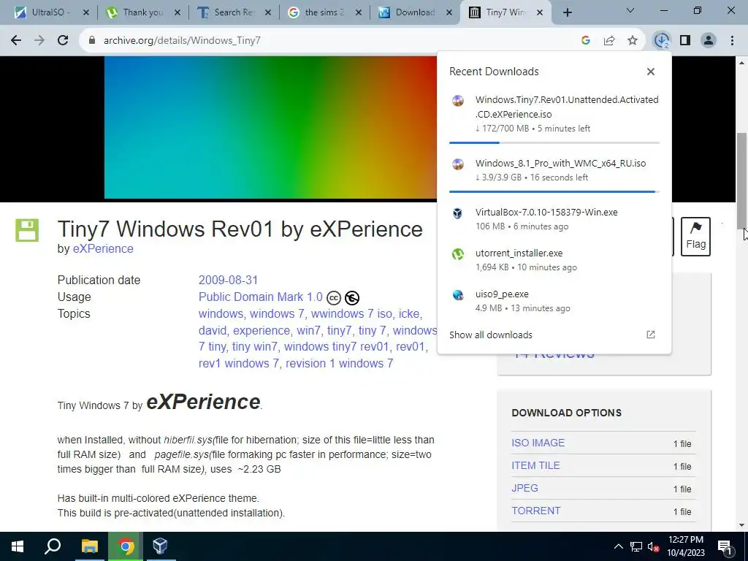This screenshot has width=748, height=561.
Task: Open a new browser tab
Action: [x=567, y=12]
